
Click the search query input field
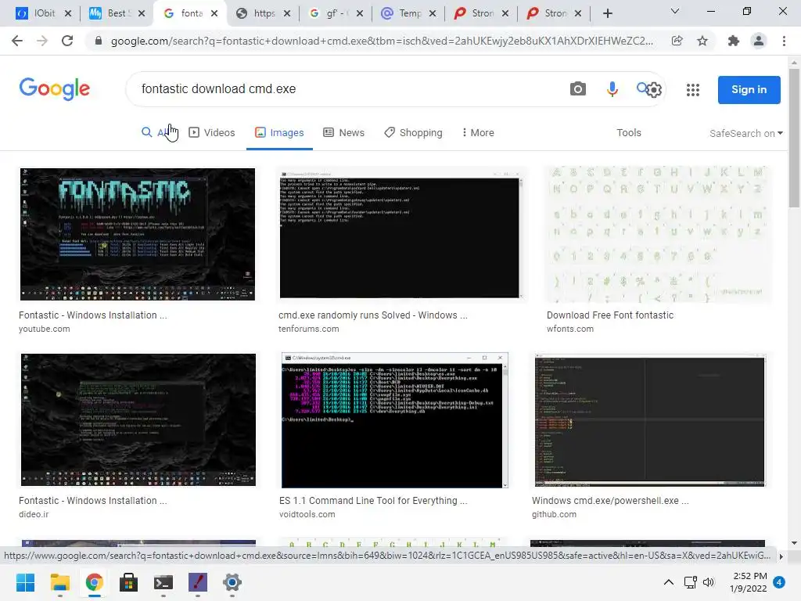point(347,89)
